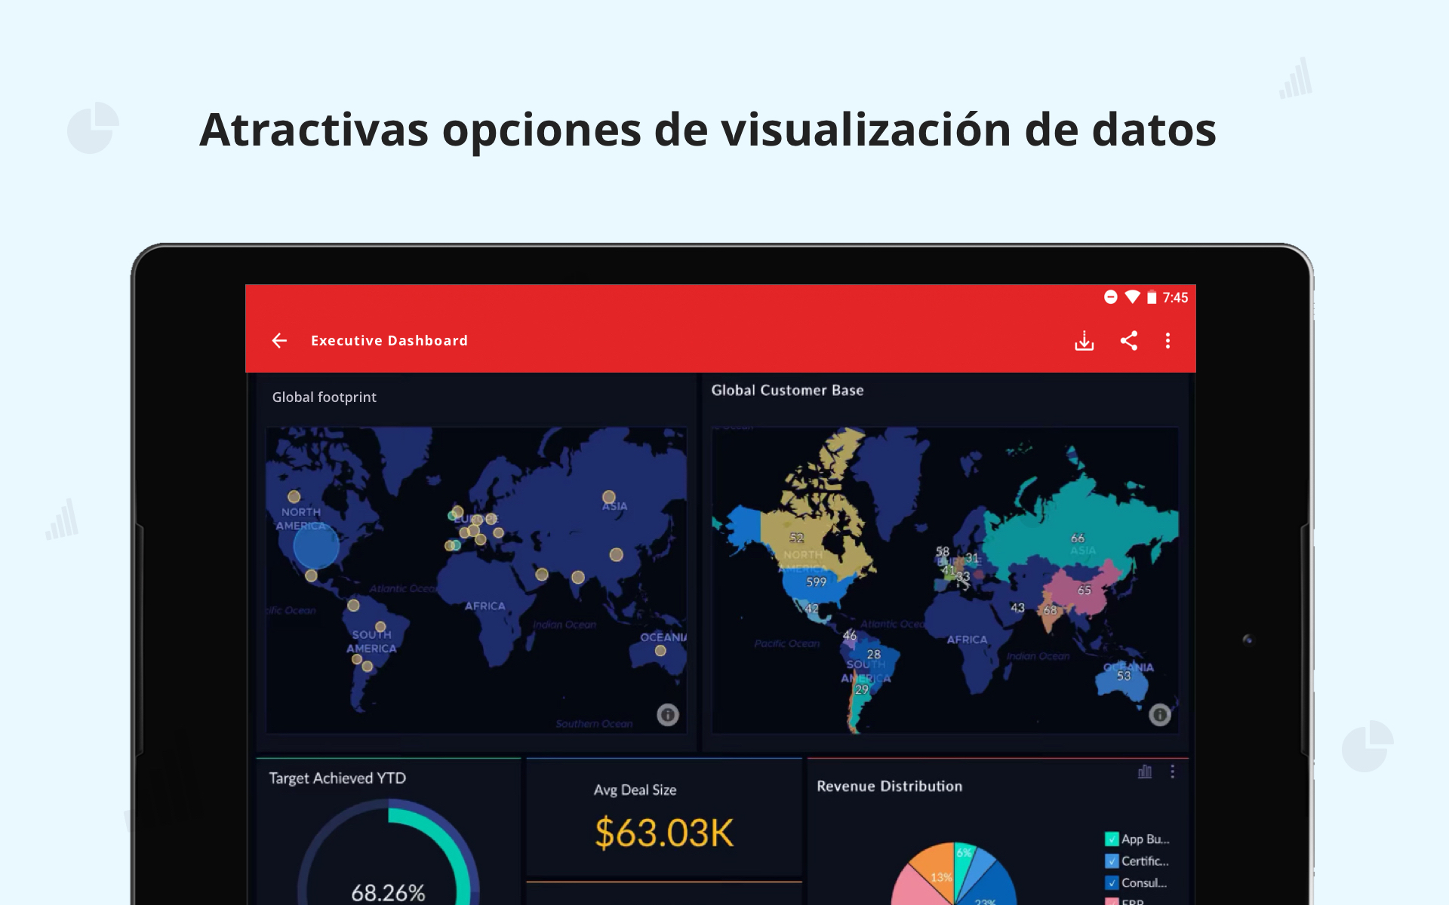Image resolution: width=1449 pixels, height=905 pixels.
Task: Tap Argentina's value 29 on map
Action: (x=862, y=689)
